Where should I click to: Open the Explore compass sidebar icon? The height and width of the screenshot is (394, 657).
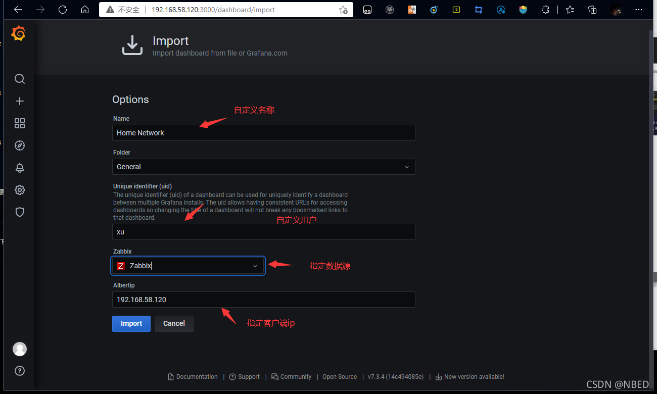[x=20, y=145]
